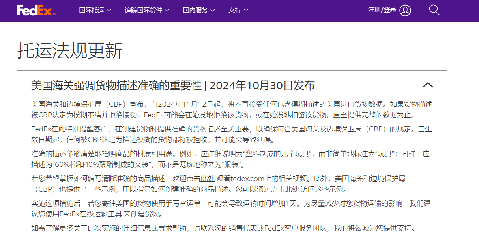Image resolution: width=479 pixels, height=242 pixels.
Task: Open the 支持 dropdown menu
Action: pyautogui.click(x=238, y=10)
